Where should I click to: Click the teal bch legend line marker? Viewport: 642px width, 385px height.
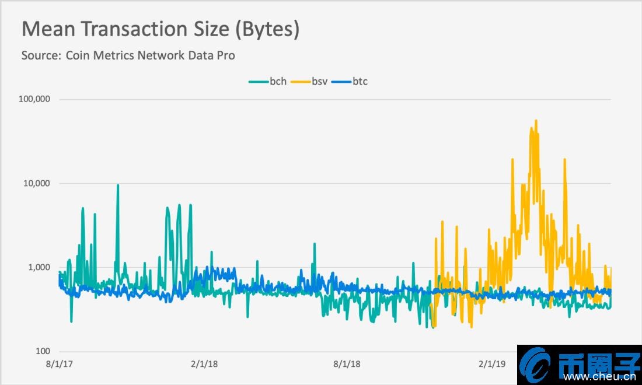tap(258, 82)
